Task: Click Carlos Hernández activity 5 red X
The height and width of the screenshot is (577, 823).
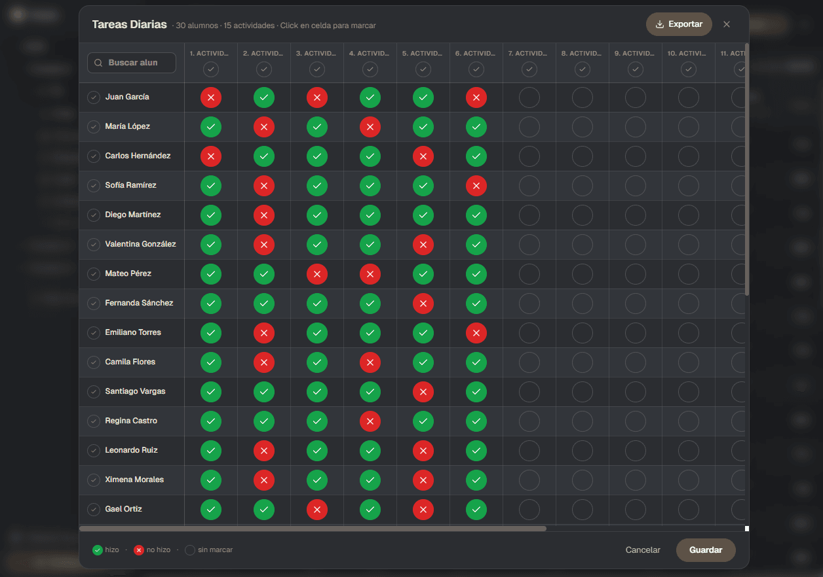Action: point(423,157)
